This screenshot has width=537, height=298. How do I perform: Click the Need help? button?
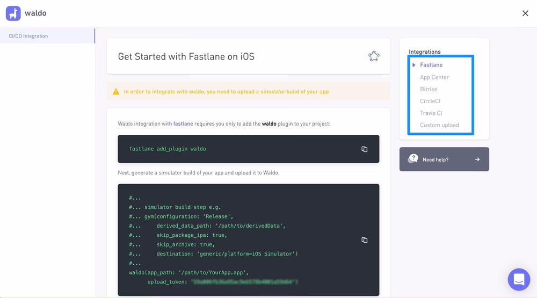(x=444, y=159)
